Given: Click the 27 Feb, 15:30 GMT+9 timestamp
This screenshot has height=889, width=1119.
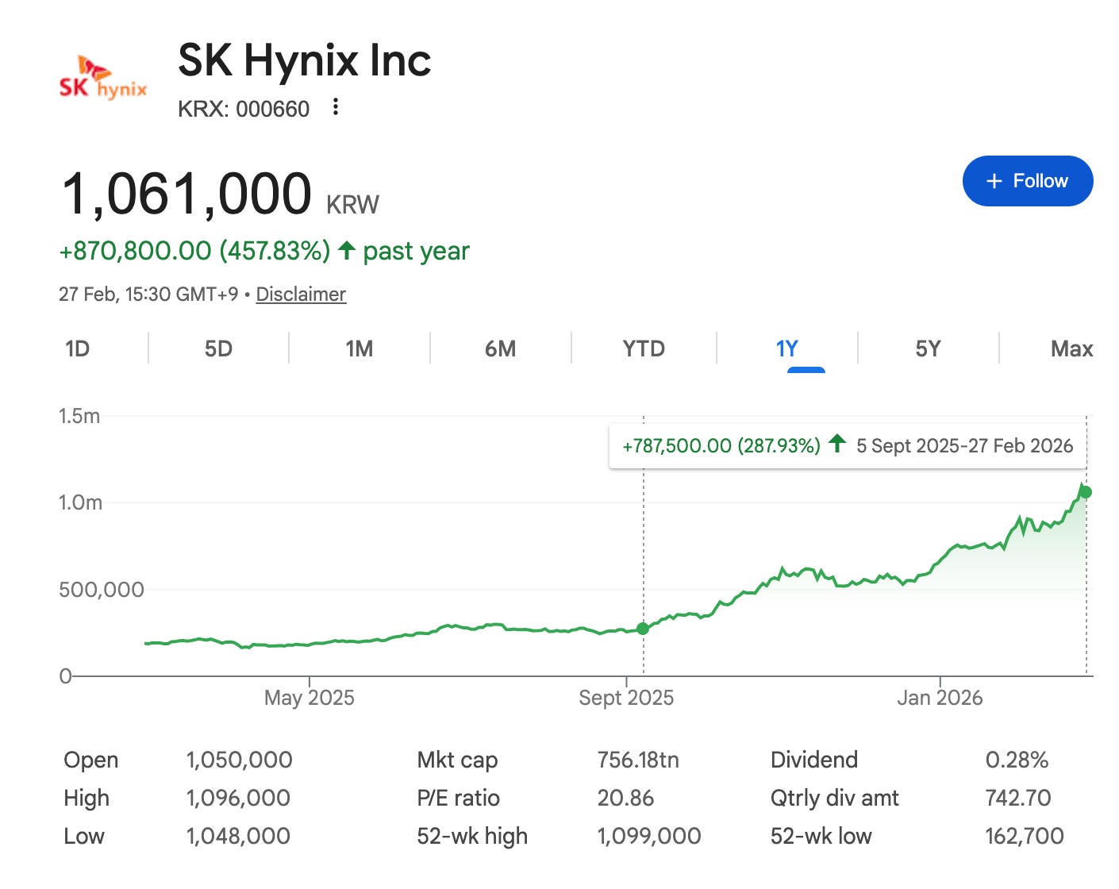Looking at the screenshot, I should [148, 294].
